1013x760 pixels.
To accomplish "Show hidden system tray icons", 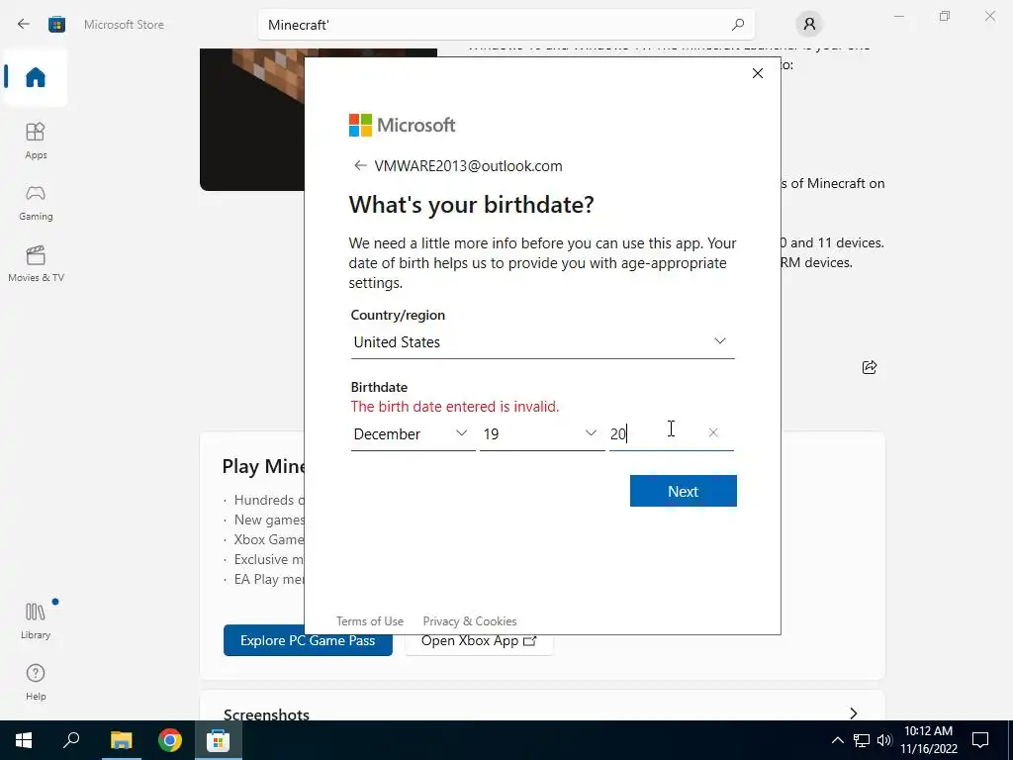I will coord(837,740).
